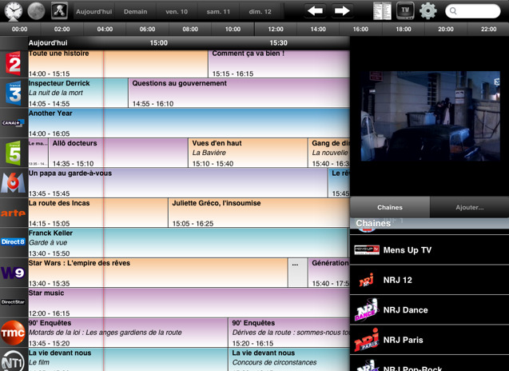Select NRJ 12 in channel list
Viewport: 509px width, 371px height.
[x=429, y=280]
